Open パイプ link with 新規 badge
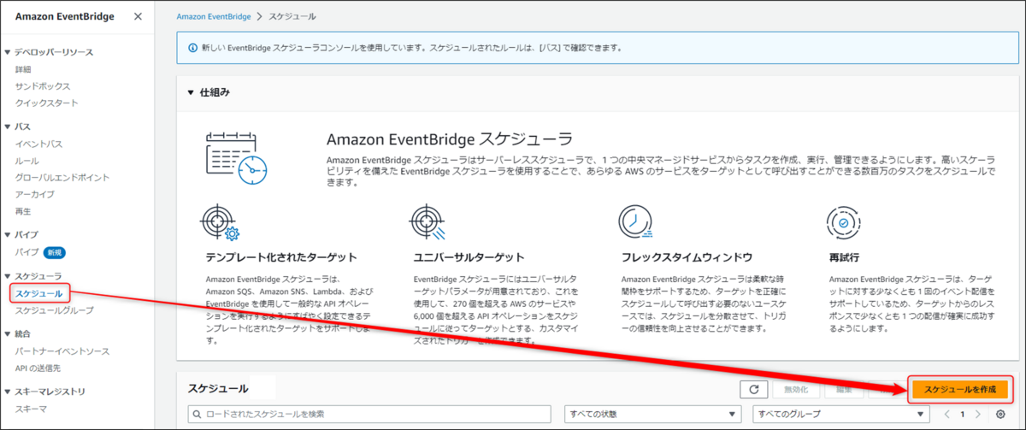Viewport: 1026px width, 430px height. [27, 252]
